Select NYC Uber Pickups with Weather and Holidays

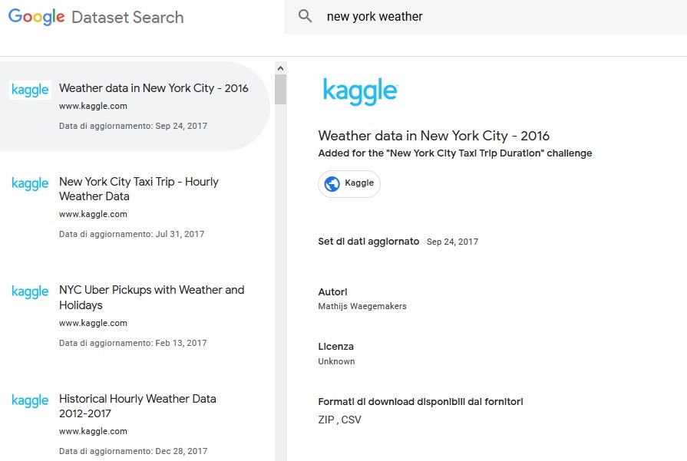tap(135, 316)
